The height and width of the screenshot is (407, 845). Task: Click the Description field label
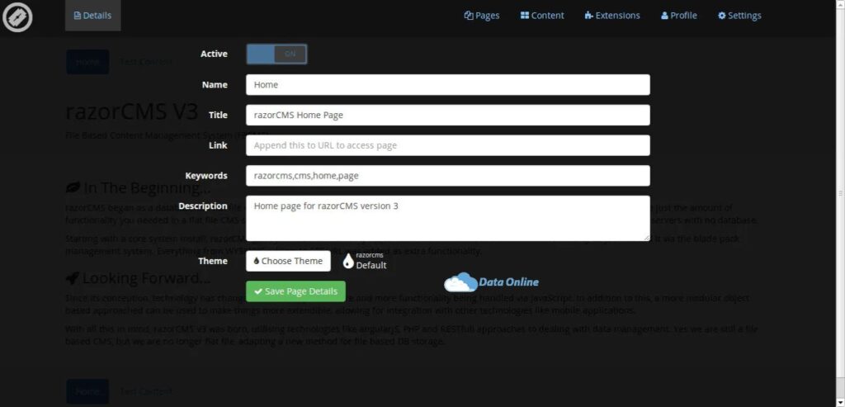coord(203,206)
